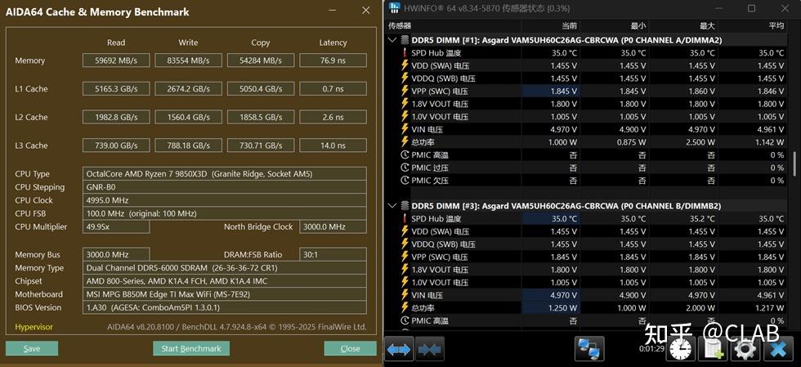Click the thermometer icon of DIMM #1 SPD Hub 温度
This screenshot has width=801, height=367.
coord(405,52)
